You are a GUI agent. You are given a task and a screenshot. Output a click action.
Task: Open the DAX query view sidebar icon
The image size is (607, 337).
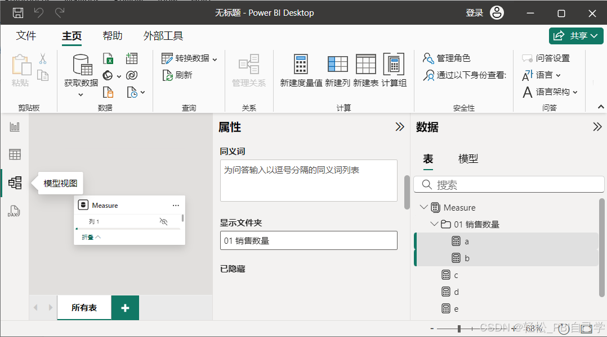point(14,211)
